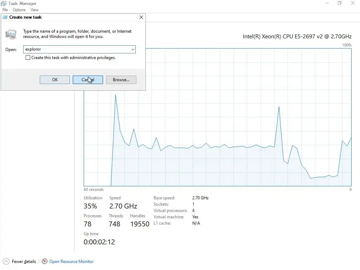Open Resource Monitor link
The image size is (360, 270).
click(x=71, y=262)
